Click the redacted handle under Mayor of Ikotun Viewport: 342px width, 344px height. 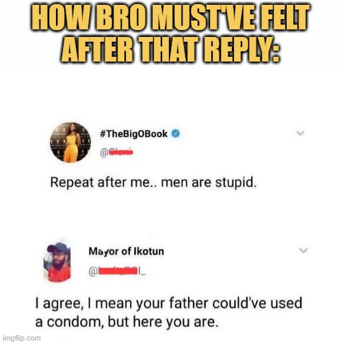[x=117, y=271]
